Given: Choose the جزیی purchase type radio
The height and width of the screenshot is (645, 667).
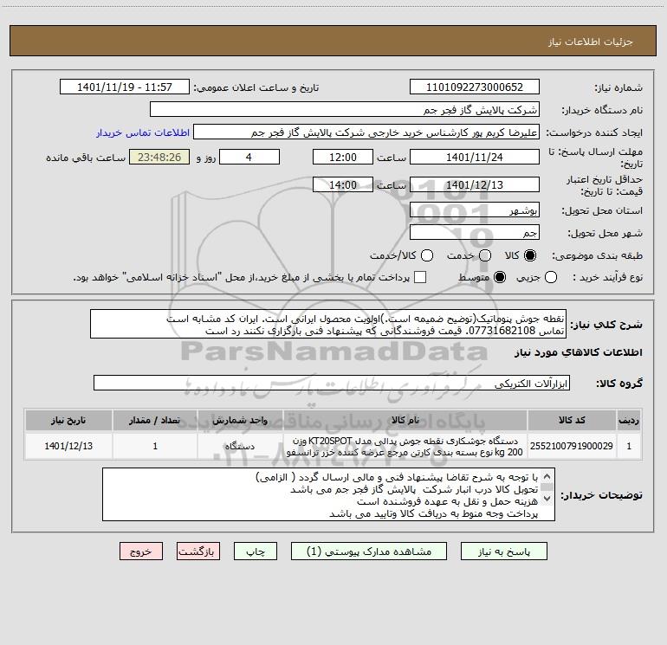Looking at the screenshot, I should pos(551,277).
